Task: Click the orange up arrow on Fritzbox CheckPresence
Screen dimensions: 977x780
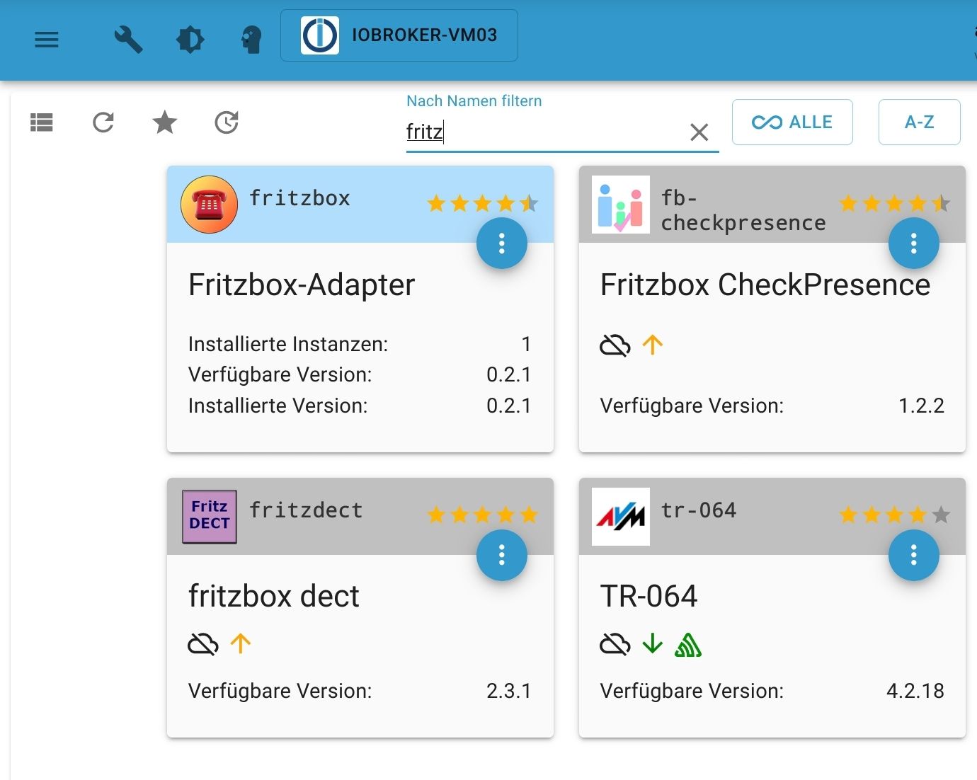Action: (653, 345)
